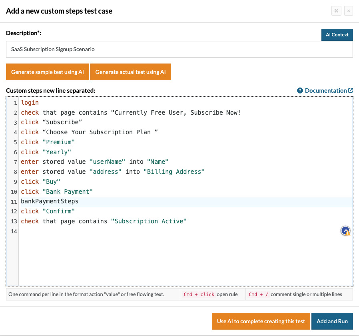
Task: Click the Description input field
Action: (x=179, y=50)
